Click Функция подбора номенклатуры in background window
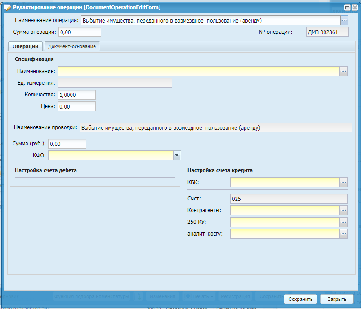The height and width of the screenshot is (309, 361). (x=92, y=296)
